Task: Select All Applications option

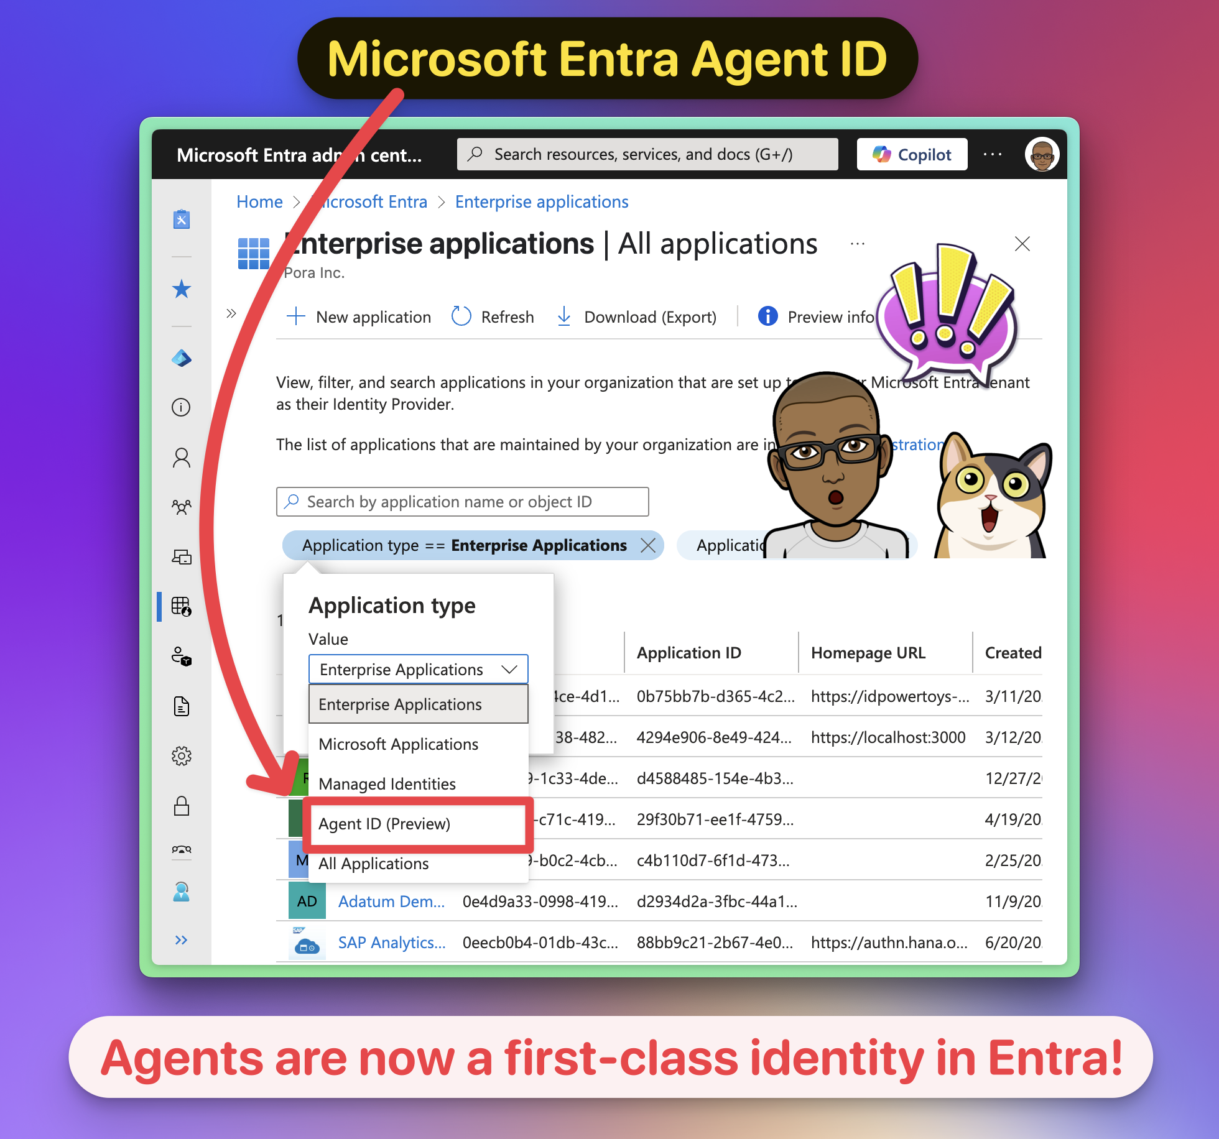Action: [x=418, y=863]
